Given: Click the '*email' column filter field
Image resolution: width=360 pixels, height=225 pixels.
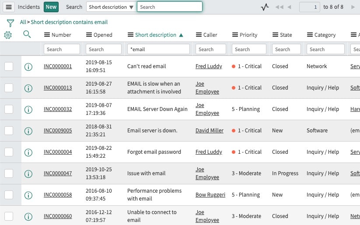Looking at the screenshot, I should click(158, 49).
